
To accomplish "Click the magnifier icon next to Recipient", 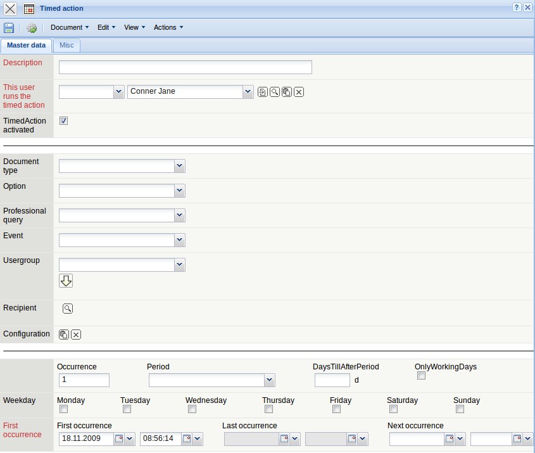I will tap(68, 309).
